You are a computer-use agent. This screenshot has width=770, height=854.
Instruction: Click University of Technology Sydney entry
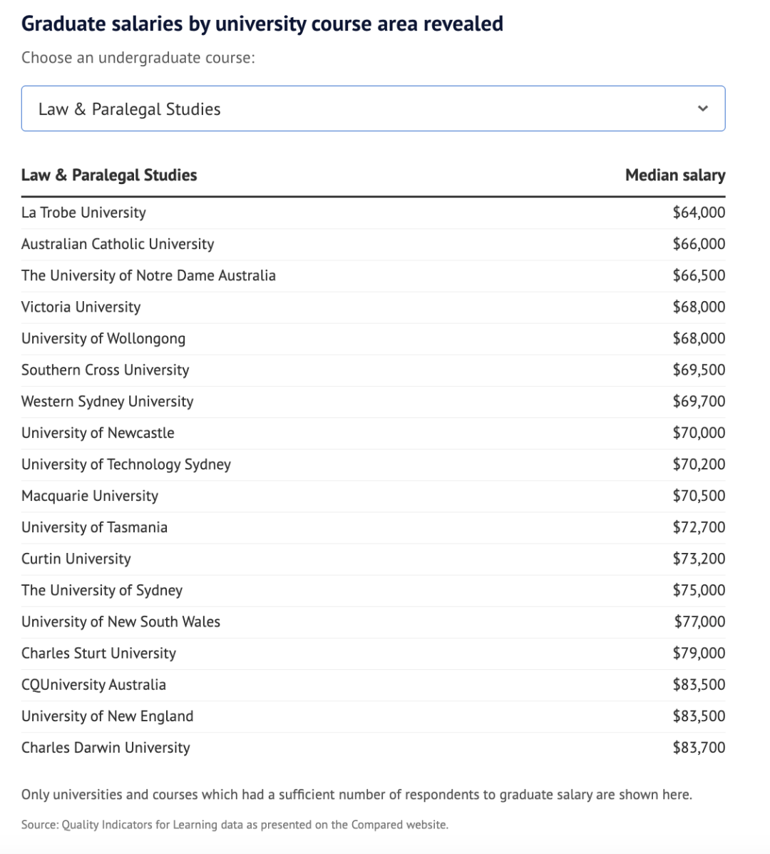(x=126, y=464)
